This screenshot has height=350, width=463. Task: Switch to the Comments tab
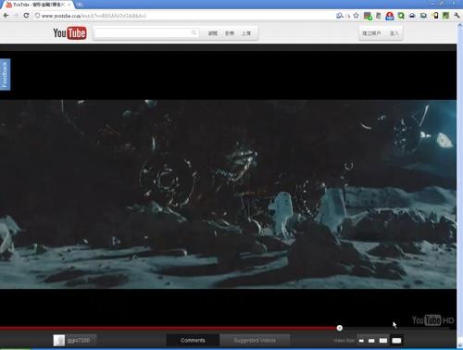coord(193,340)
